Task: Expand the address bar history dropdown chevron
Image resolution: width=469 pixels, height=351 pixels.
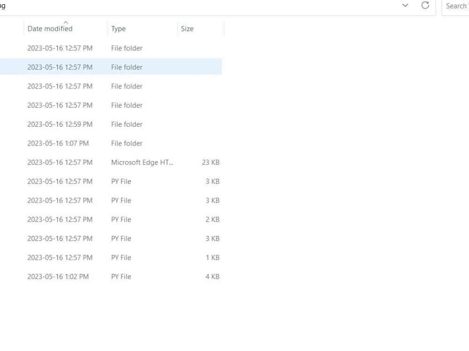Action: 405,5
